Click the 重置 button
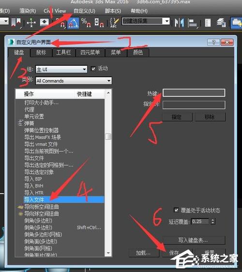This screenshot has height=272, width=242. 210,253
